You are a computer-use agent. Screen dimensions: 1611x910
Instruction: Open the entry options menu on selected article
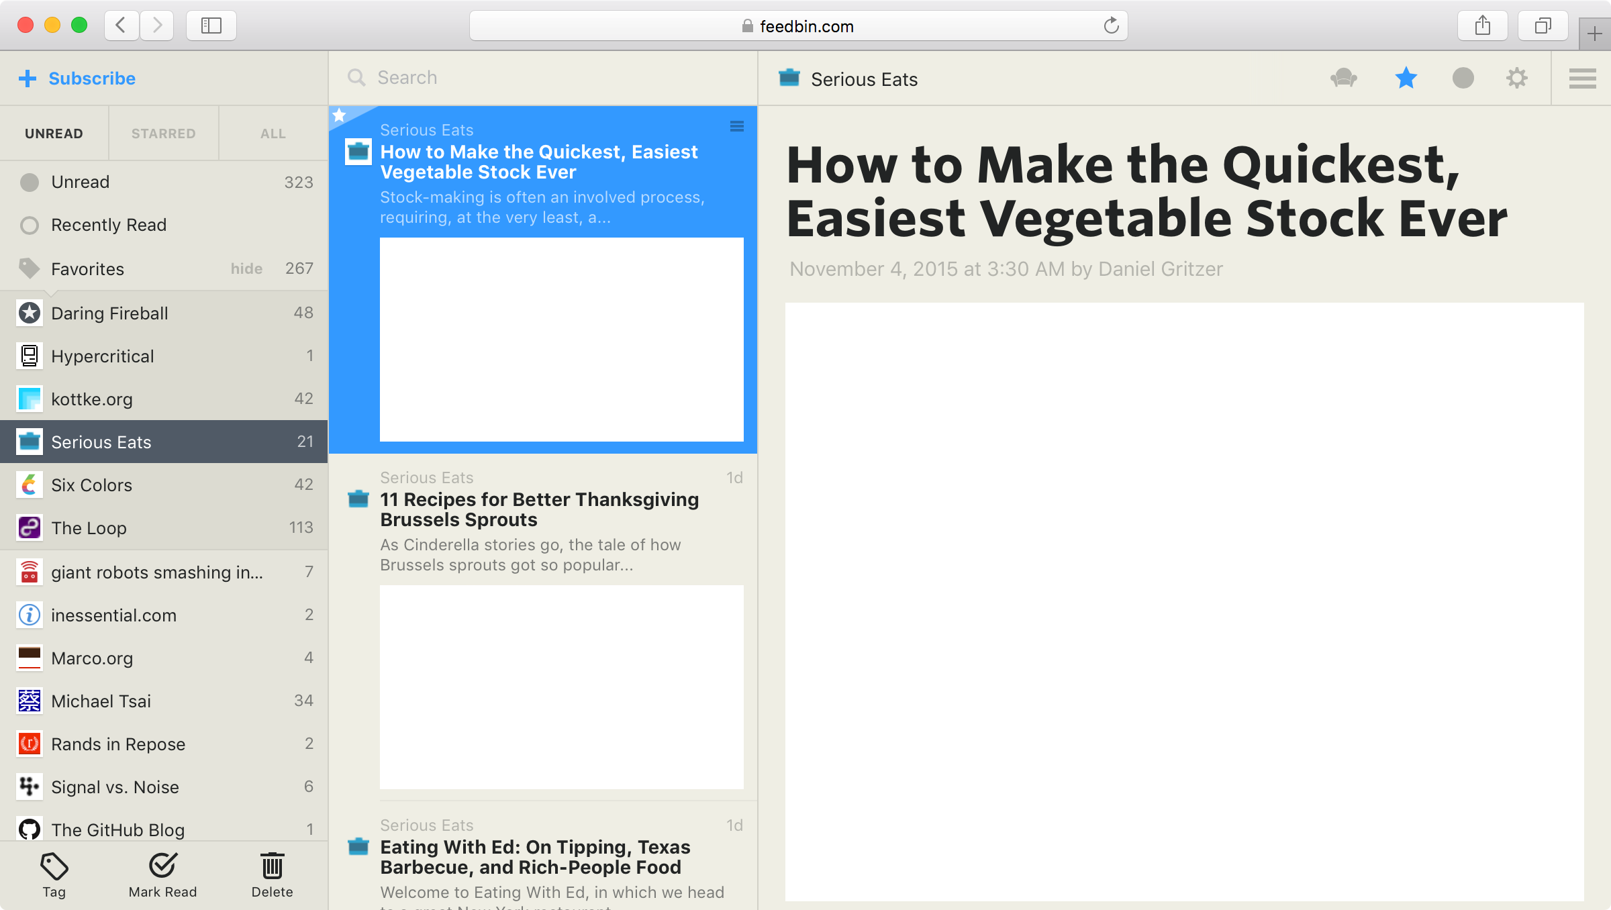tap(737, 126)
